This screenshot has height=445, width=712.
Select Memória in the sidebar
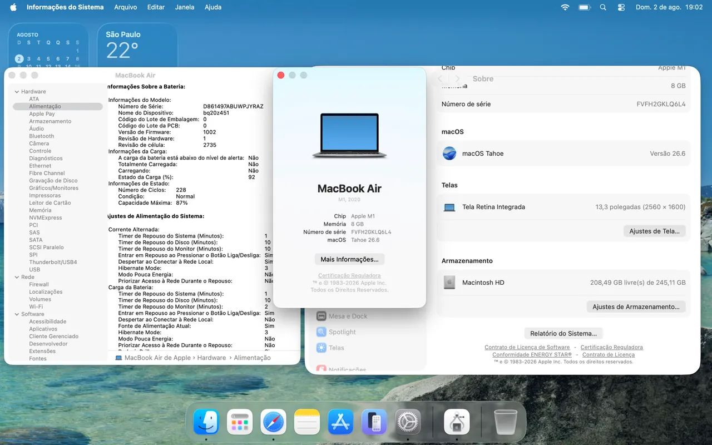pos(40,210)
